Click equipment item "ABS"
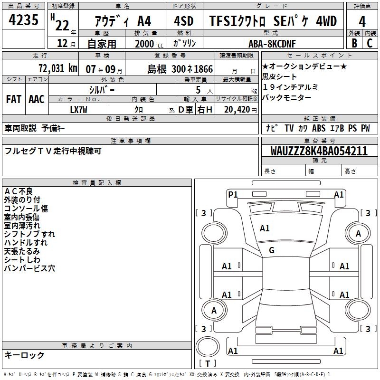Image resolution: width=380 pixels, height=380 pixels. 319,128
